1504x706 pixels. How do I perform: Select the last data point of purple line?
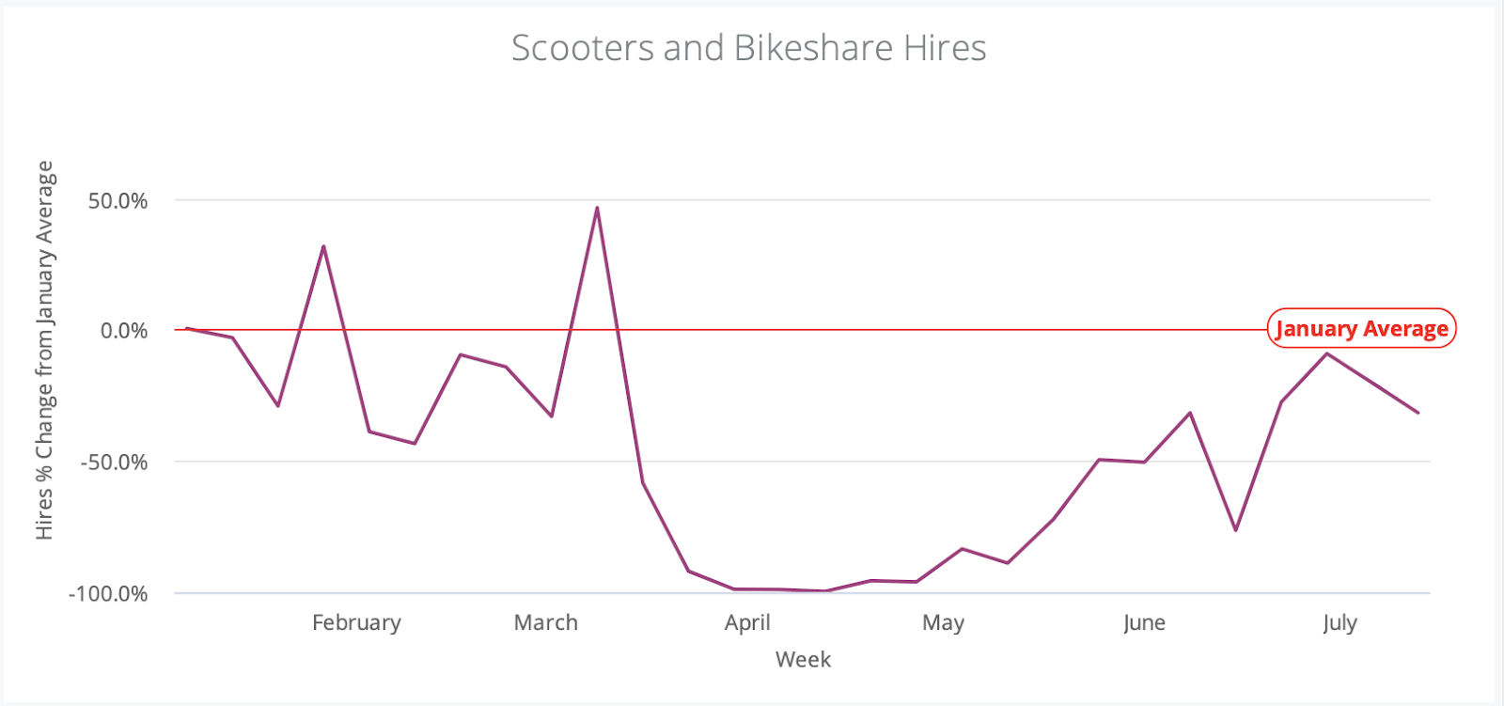tap(1418, 413)
